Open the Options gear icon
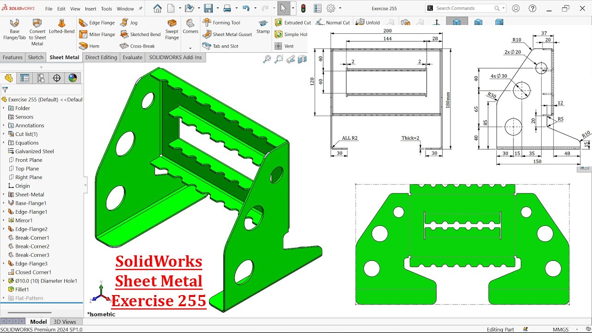Viewport: 592px width, 333px height. [331, 8]
